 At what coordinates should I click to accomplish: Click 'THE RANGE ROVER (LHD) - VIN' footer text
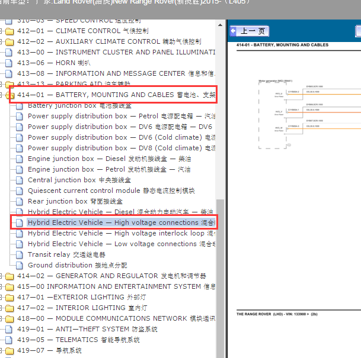point(277,314)
